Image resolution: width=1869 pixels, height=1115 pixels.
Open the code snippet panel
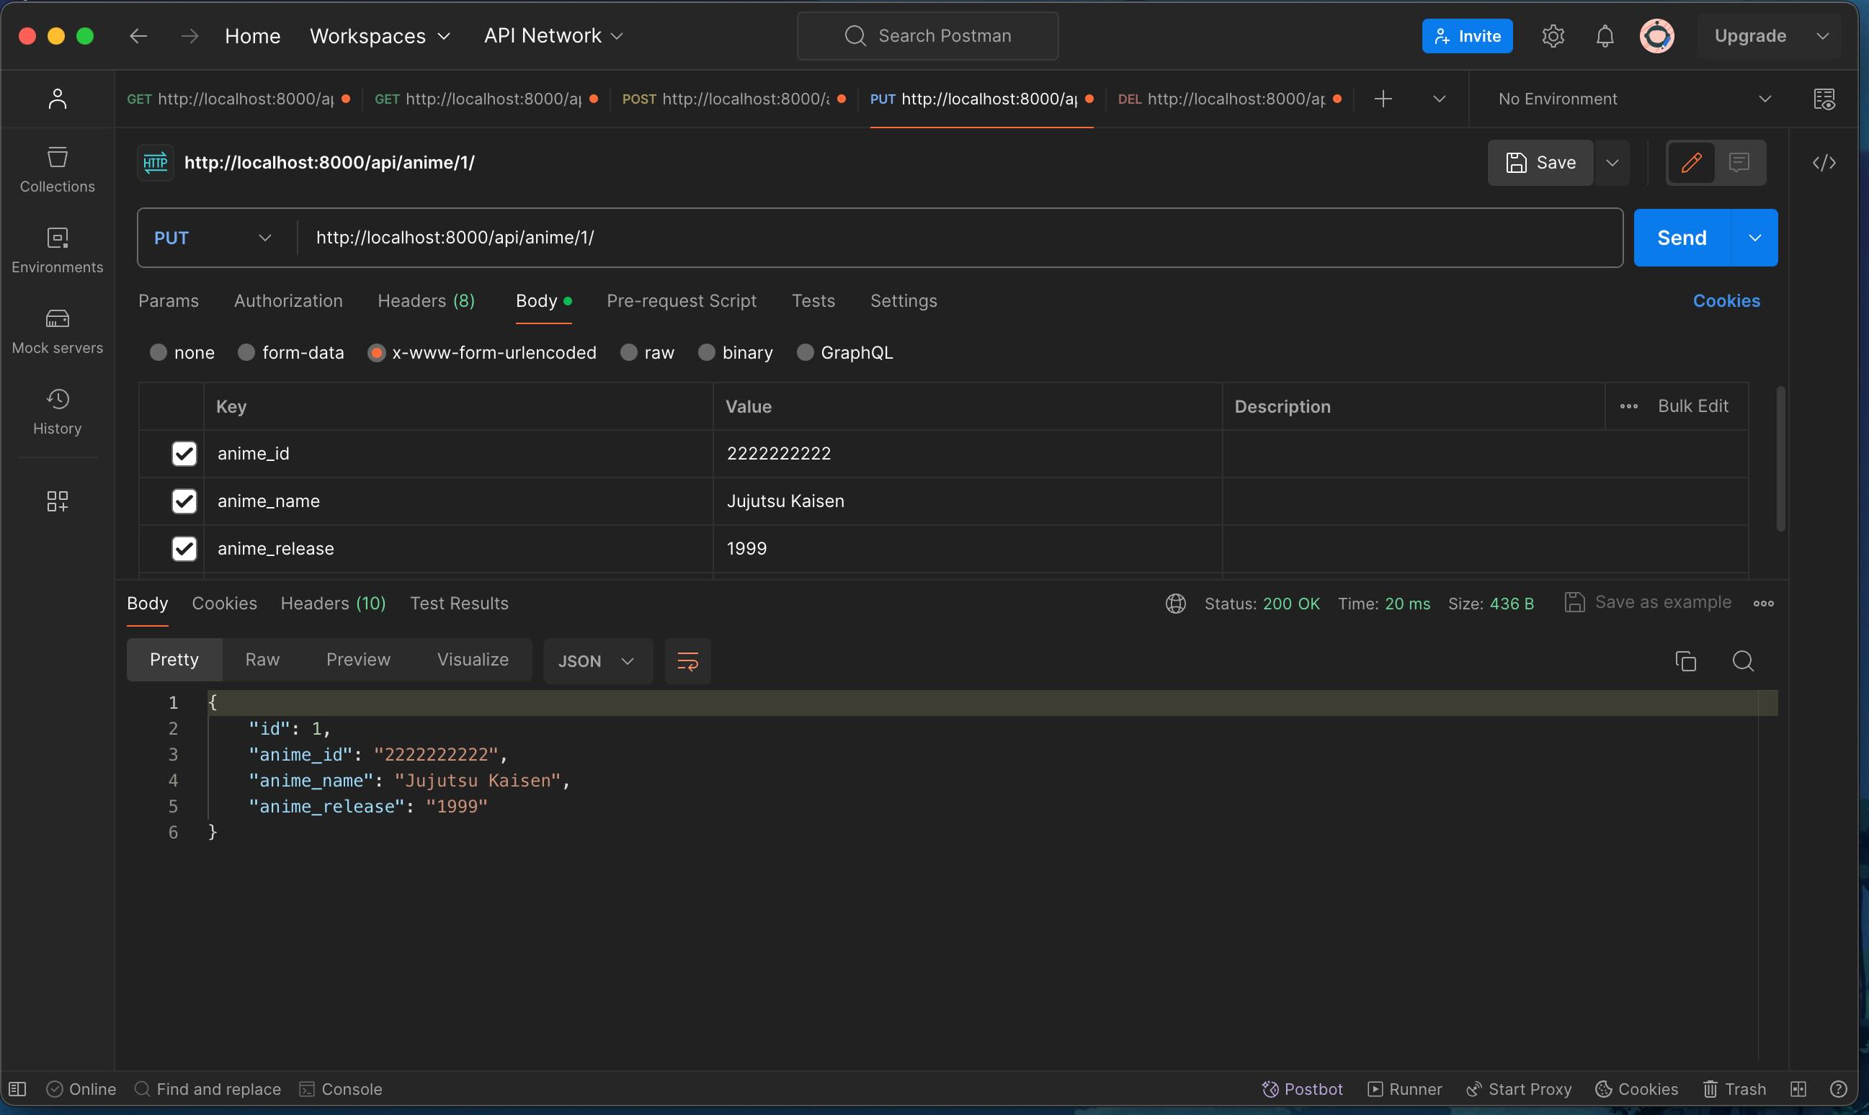coord(1824,162)
